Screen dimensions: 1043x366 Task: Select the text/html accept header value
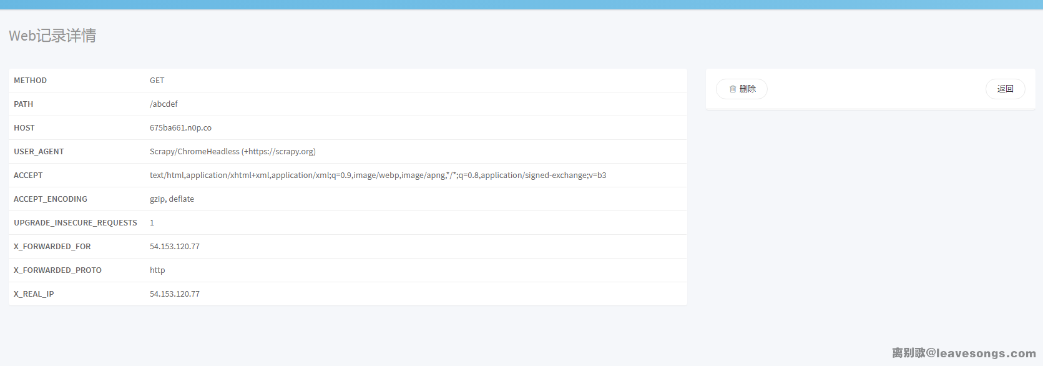[378, 176]
